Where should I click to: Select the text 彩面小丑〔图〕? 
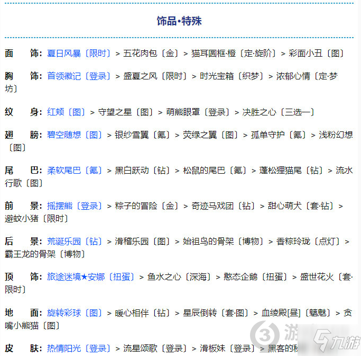[317, 54]
